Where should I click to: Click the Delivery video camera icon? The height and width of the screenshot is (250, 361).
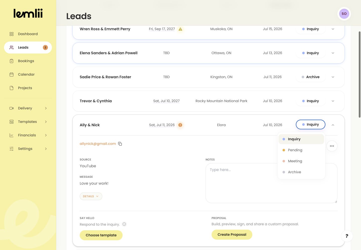(x=12, y=108)
